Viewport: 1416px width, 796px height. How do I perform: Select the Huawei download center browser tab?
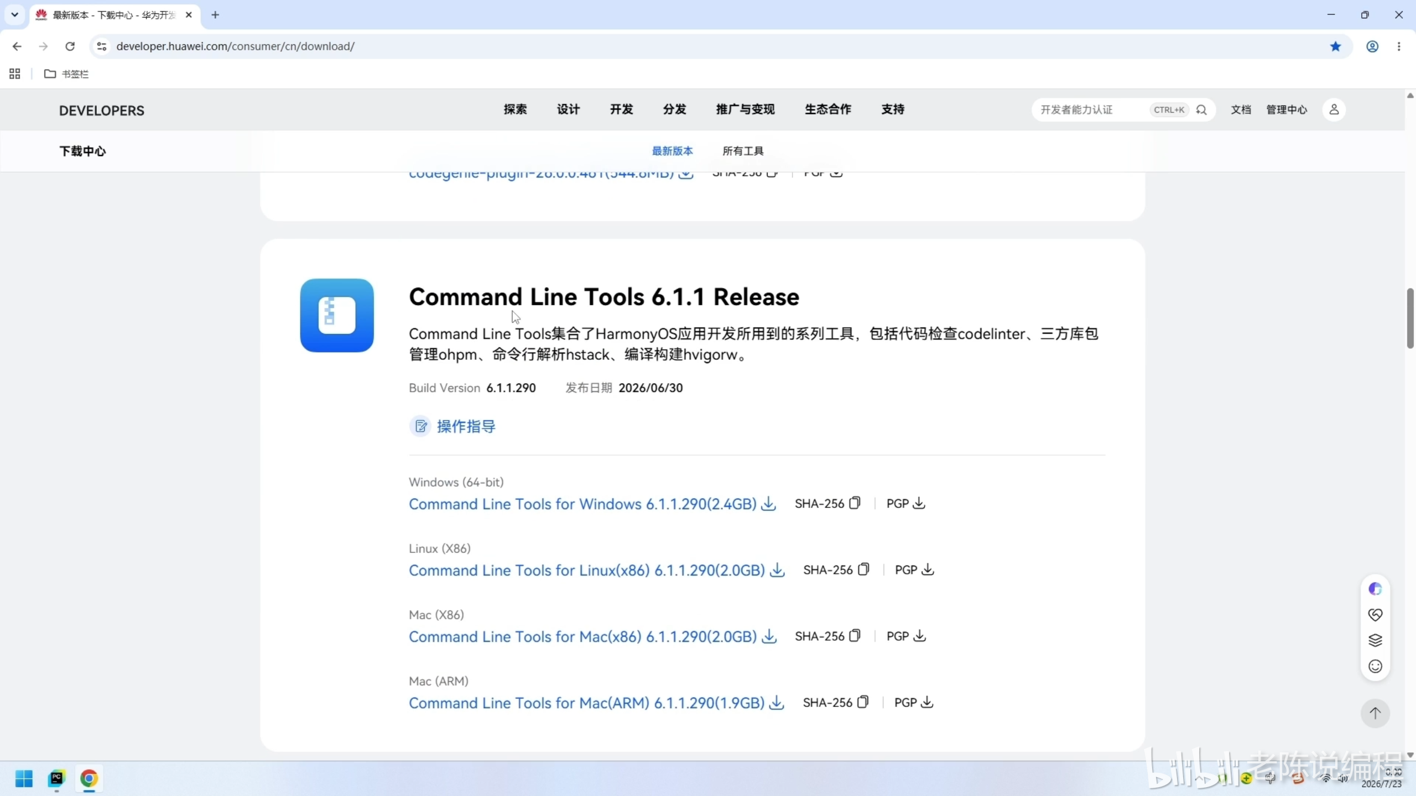(x=114, y=15)
